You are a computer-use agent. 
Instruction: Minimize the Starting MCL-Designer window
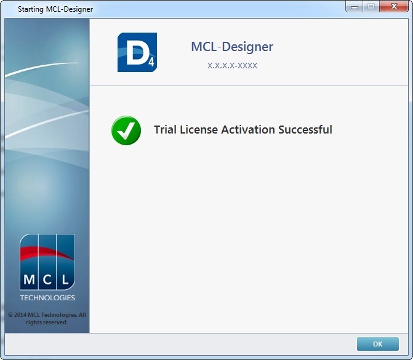355,6
